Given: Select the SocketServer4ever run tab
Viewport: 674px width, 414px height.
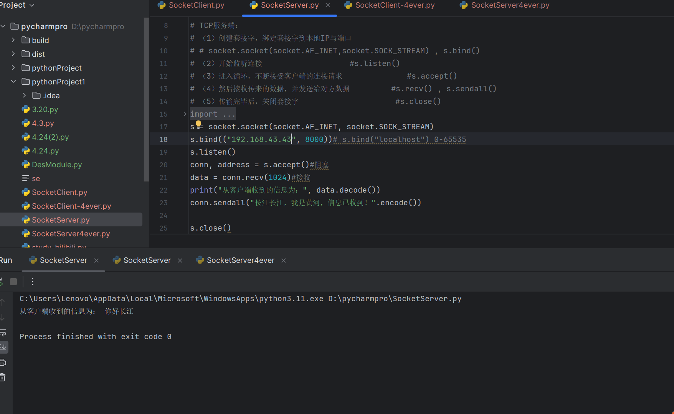Looking at the screenshot, I should pyautogui.click(x=240, y=260).
